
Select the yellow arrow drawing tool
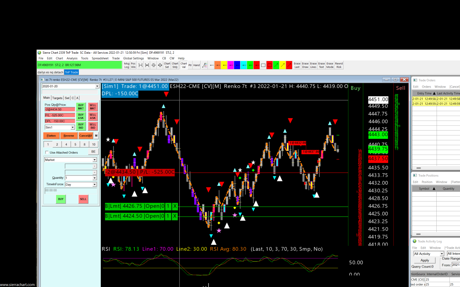tap(283, 65)
